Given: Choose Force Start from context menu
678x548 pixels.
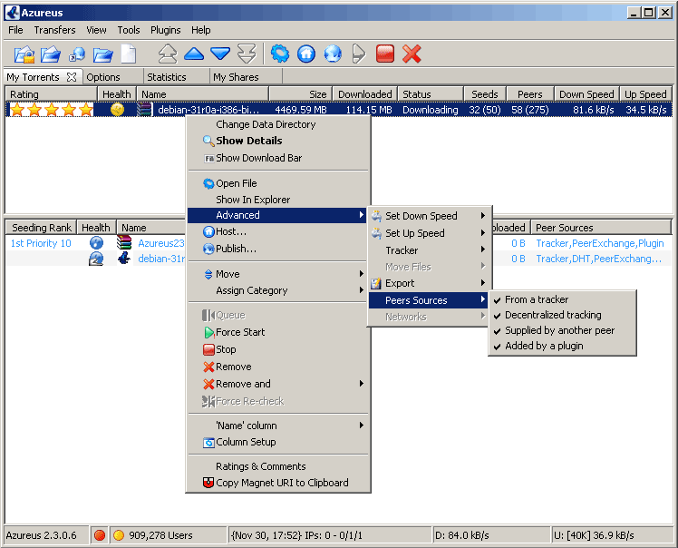Looking at the screenshot, I should 240,332.
